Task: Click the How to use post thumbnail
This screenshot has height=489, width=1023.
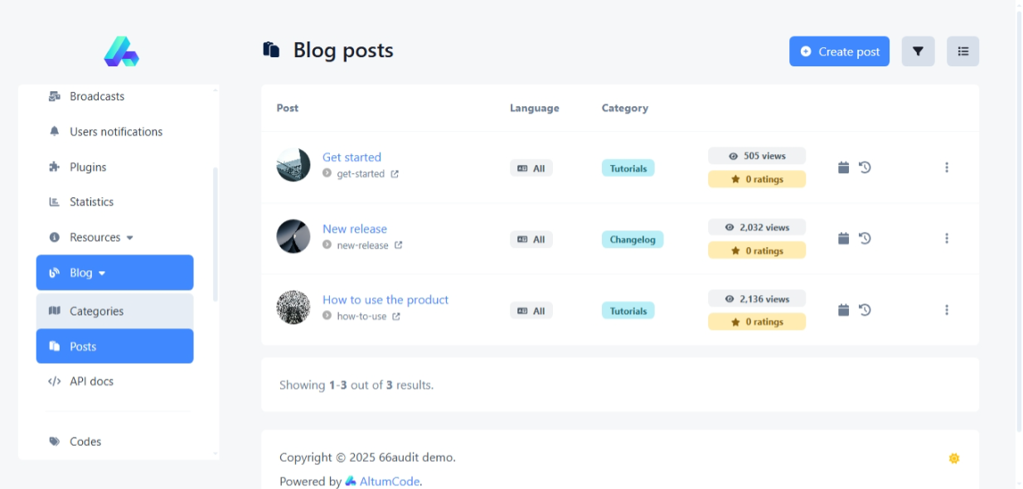Action: [293, 307]
